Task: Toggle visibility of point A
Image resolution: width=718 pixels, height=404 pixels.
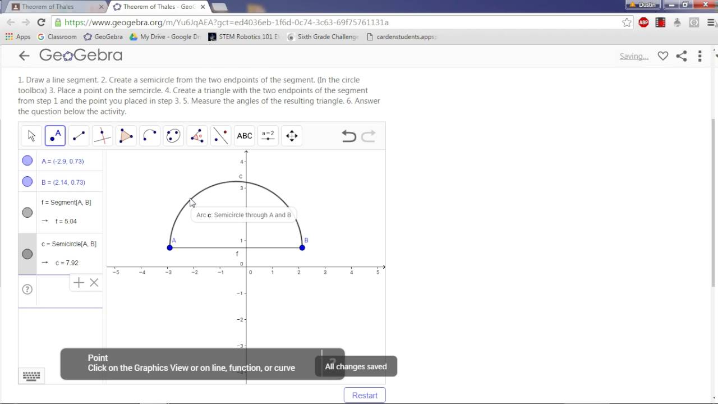Action: (x=27, y=160)
